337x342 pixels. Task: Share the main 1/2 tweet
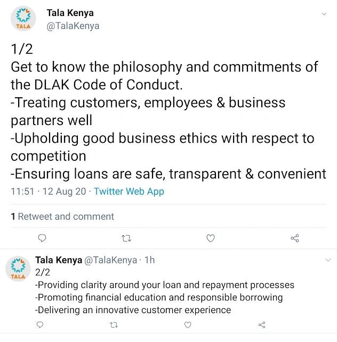[x=295, y=238]
